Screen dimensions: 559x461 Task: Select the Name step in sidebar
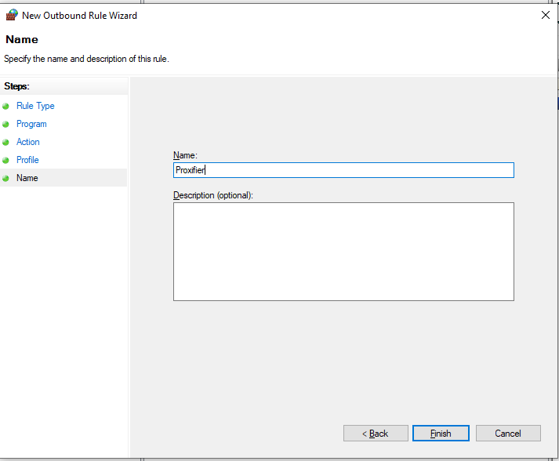pyautogui.click(x=27, y=178)
